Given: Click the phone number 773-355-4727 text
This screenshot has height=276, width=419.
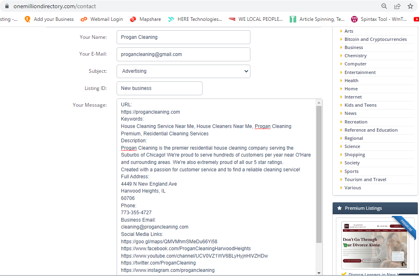Looking at the screenshot, I should 136,213.
